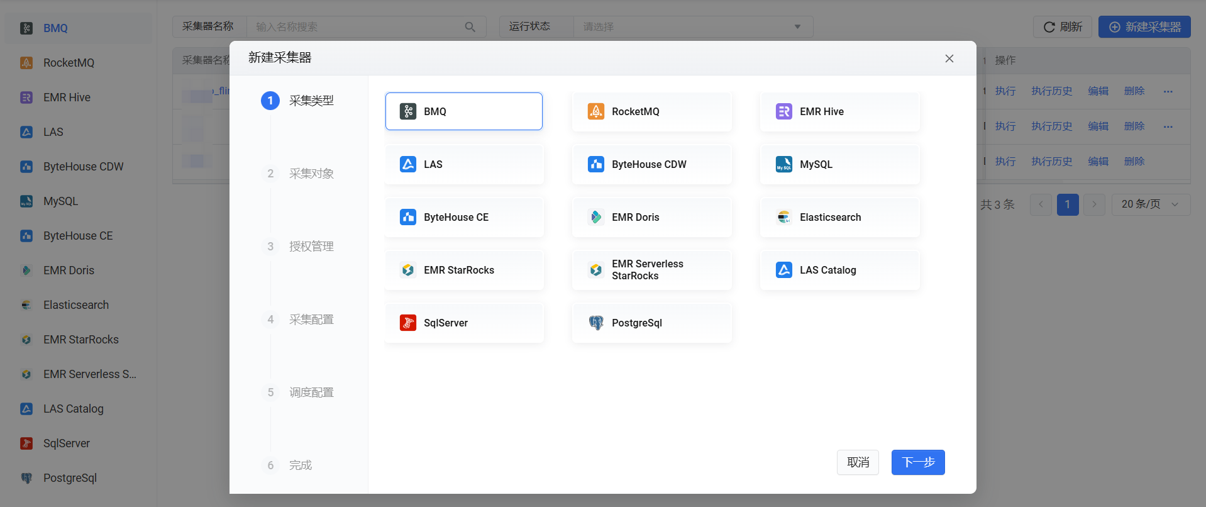Click the 共 3 条 total count text

998,204
